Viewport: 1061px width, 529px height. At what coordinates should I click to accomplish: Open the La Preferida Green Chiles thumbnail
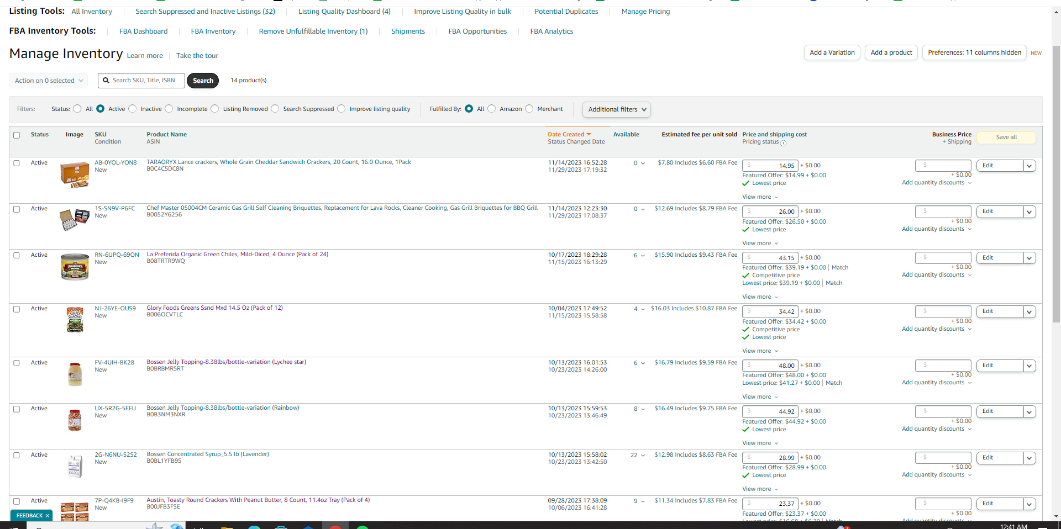75,267
